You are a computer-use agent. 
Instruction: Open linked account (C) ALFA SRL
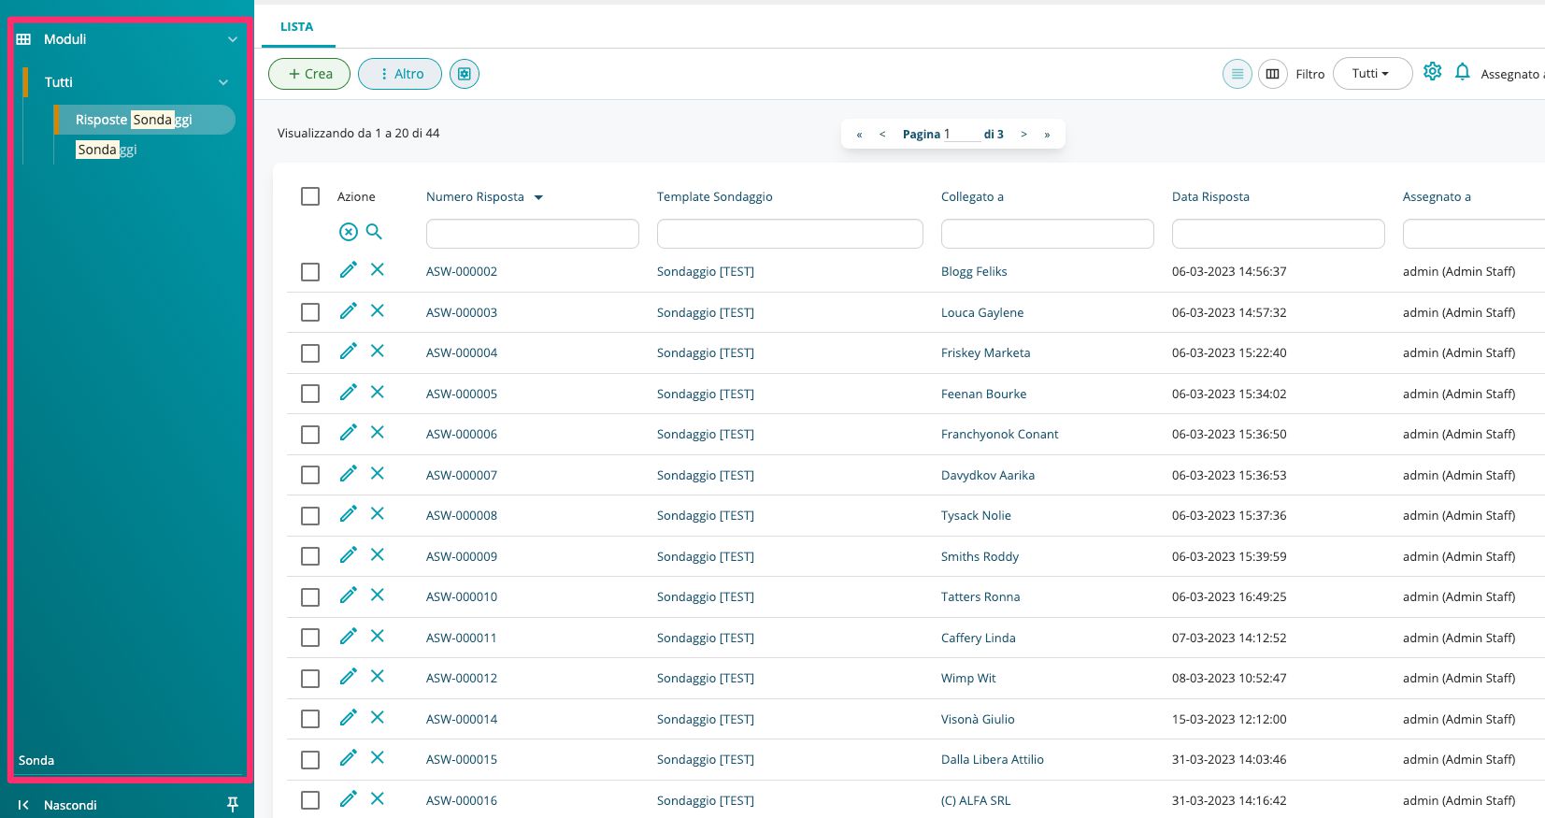tap(976, 801)
